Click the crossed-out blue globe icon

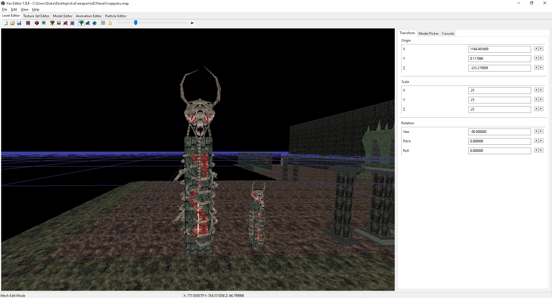point(72,23)
